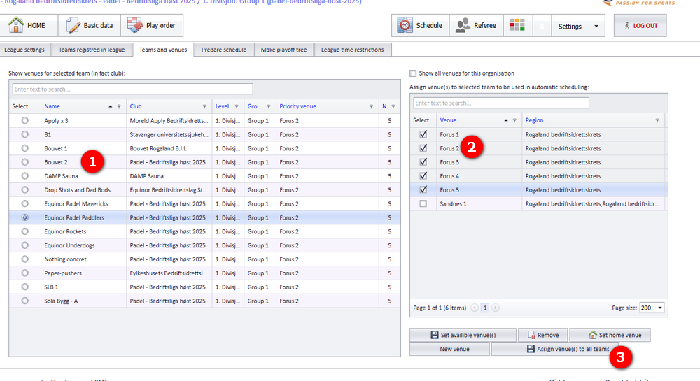Click Paper-pushers team name

[x=63, y=273]
